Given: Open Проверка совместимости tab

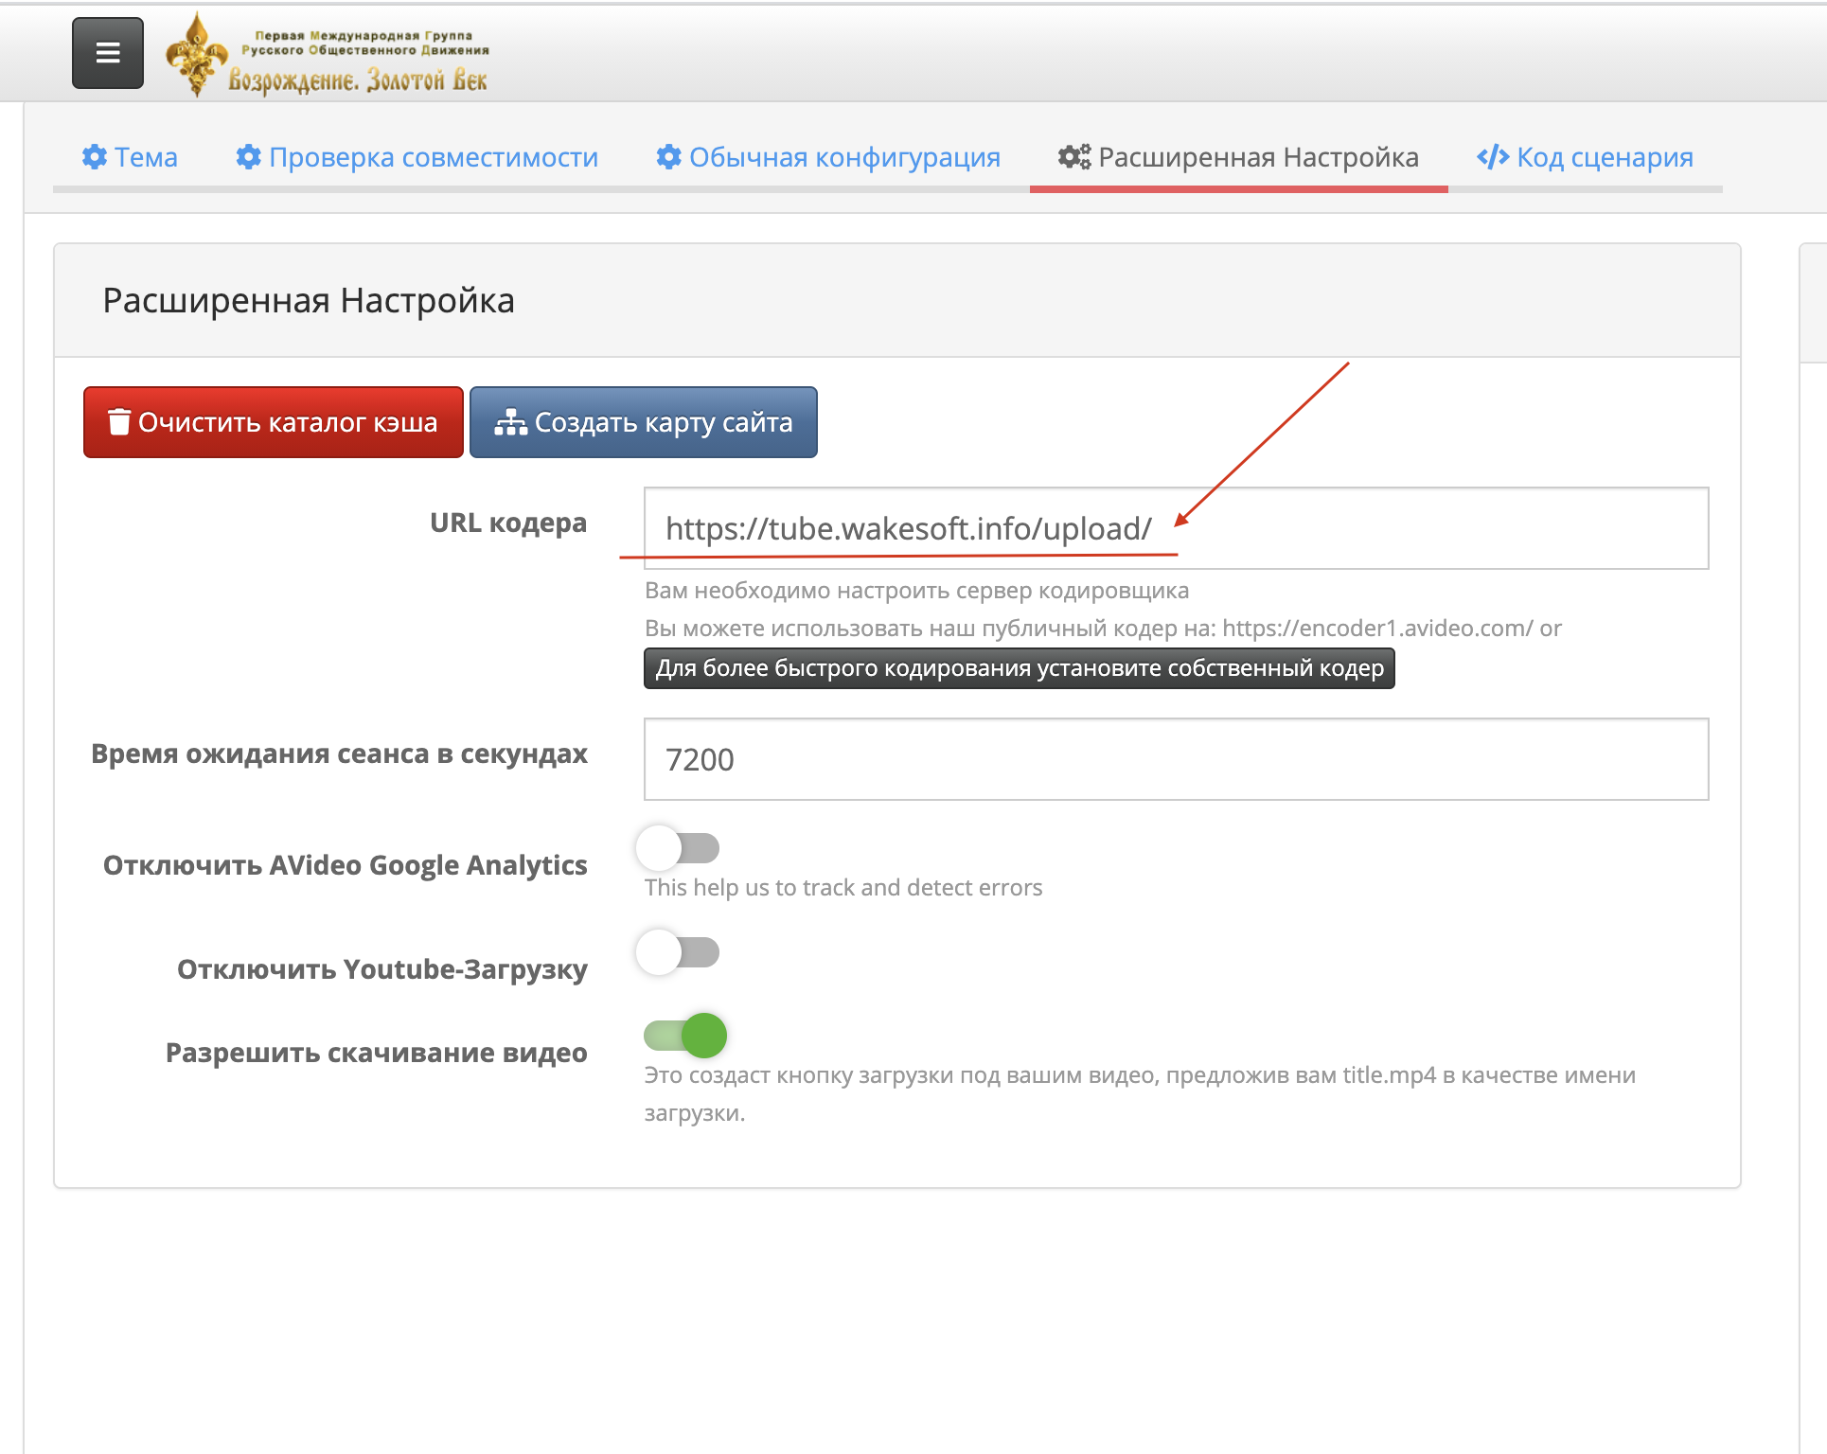Looking at the screenshot, I should click(433, 157).
